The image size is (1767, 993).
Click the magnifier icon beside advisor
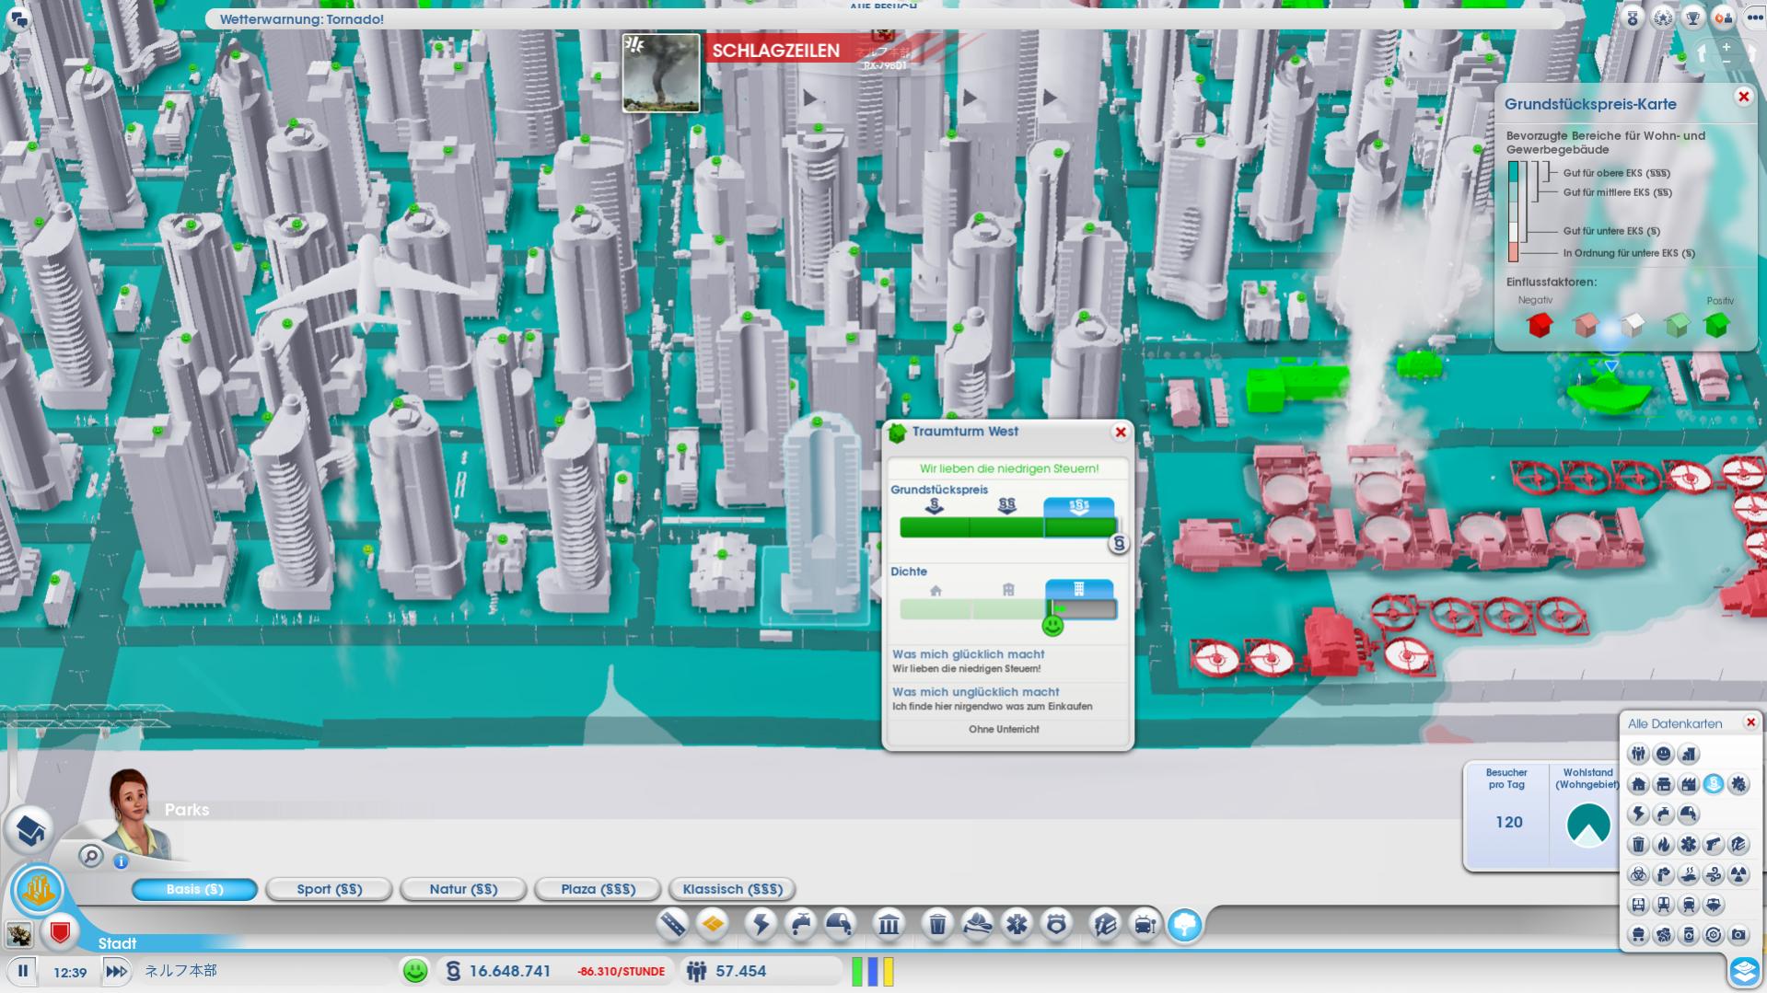[90, 857]
